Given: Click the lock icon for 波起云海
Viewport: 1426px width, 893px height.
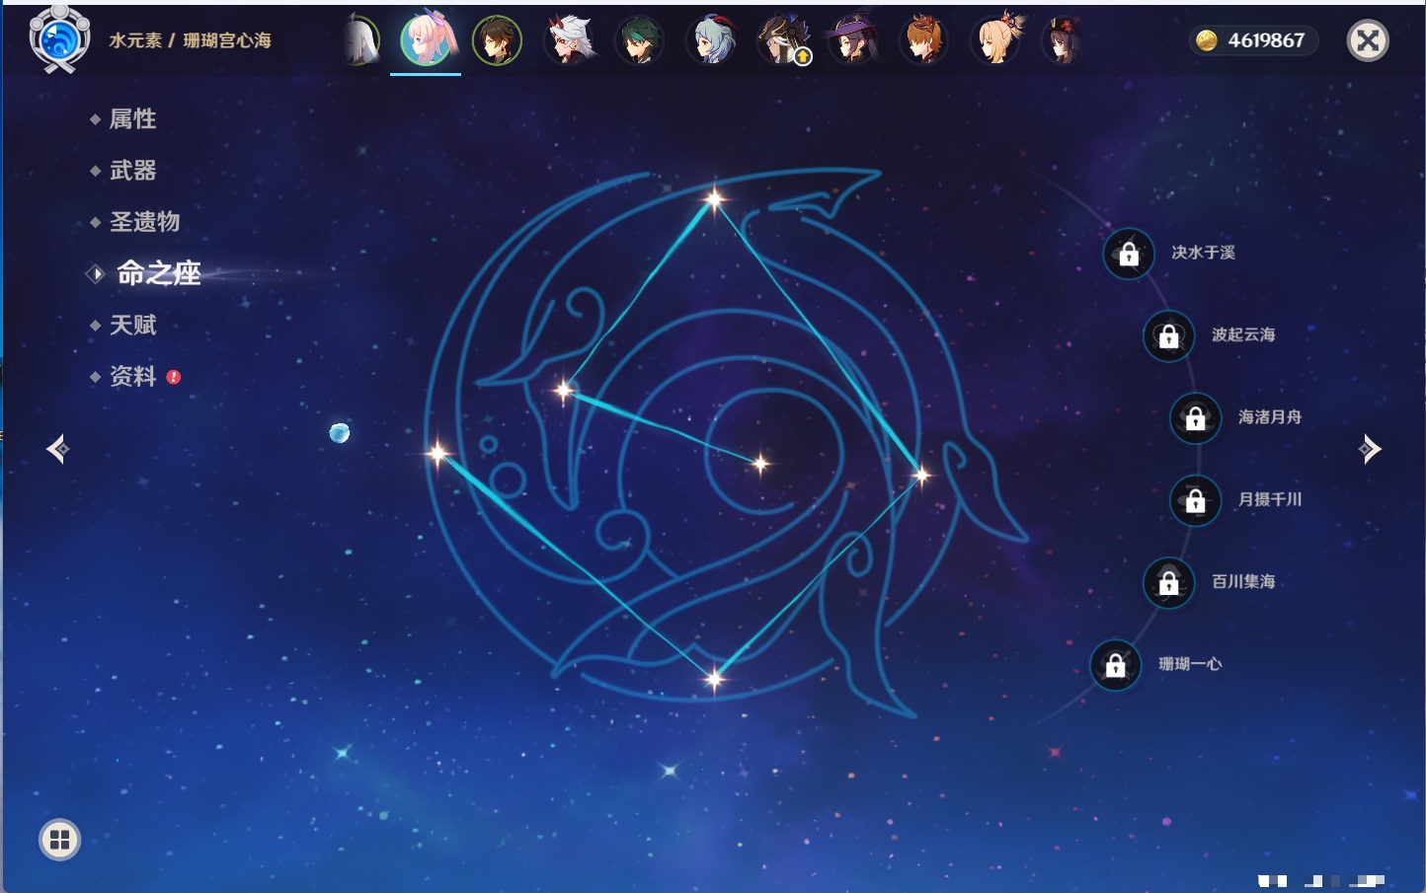Looking at the screenshot, I should point(1168,335).
